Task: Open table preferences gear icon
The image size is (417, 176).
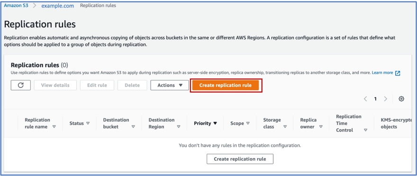Action: 401,99
